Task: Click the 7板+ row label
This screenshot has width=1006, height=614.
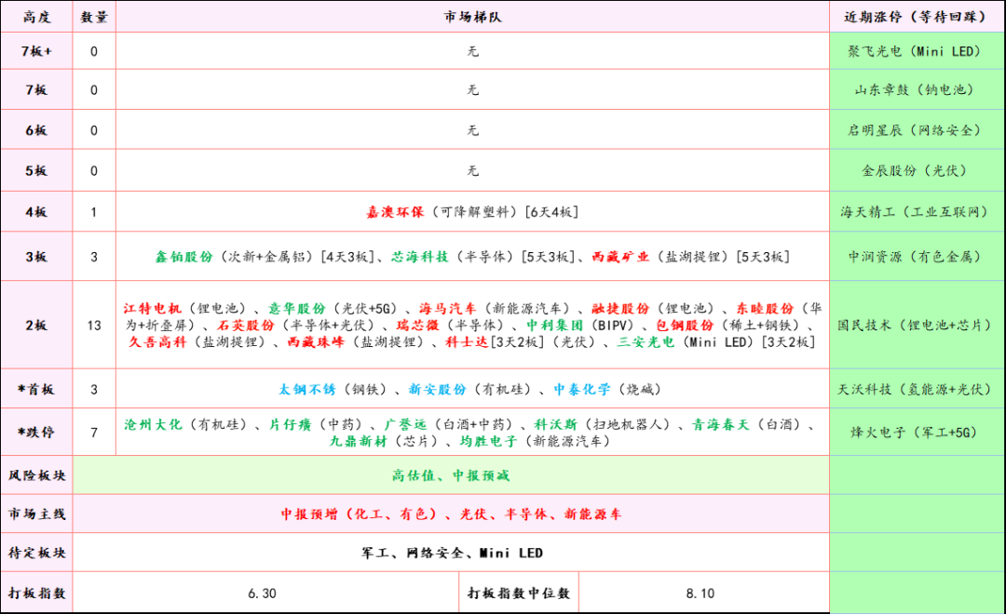Action: 36,51
